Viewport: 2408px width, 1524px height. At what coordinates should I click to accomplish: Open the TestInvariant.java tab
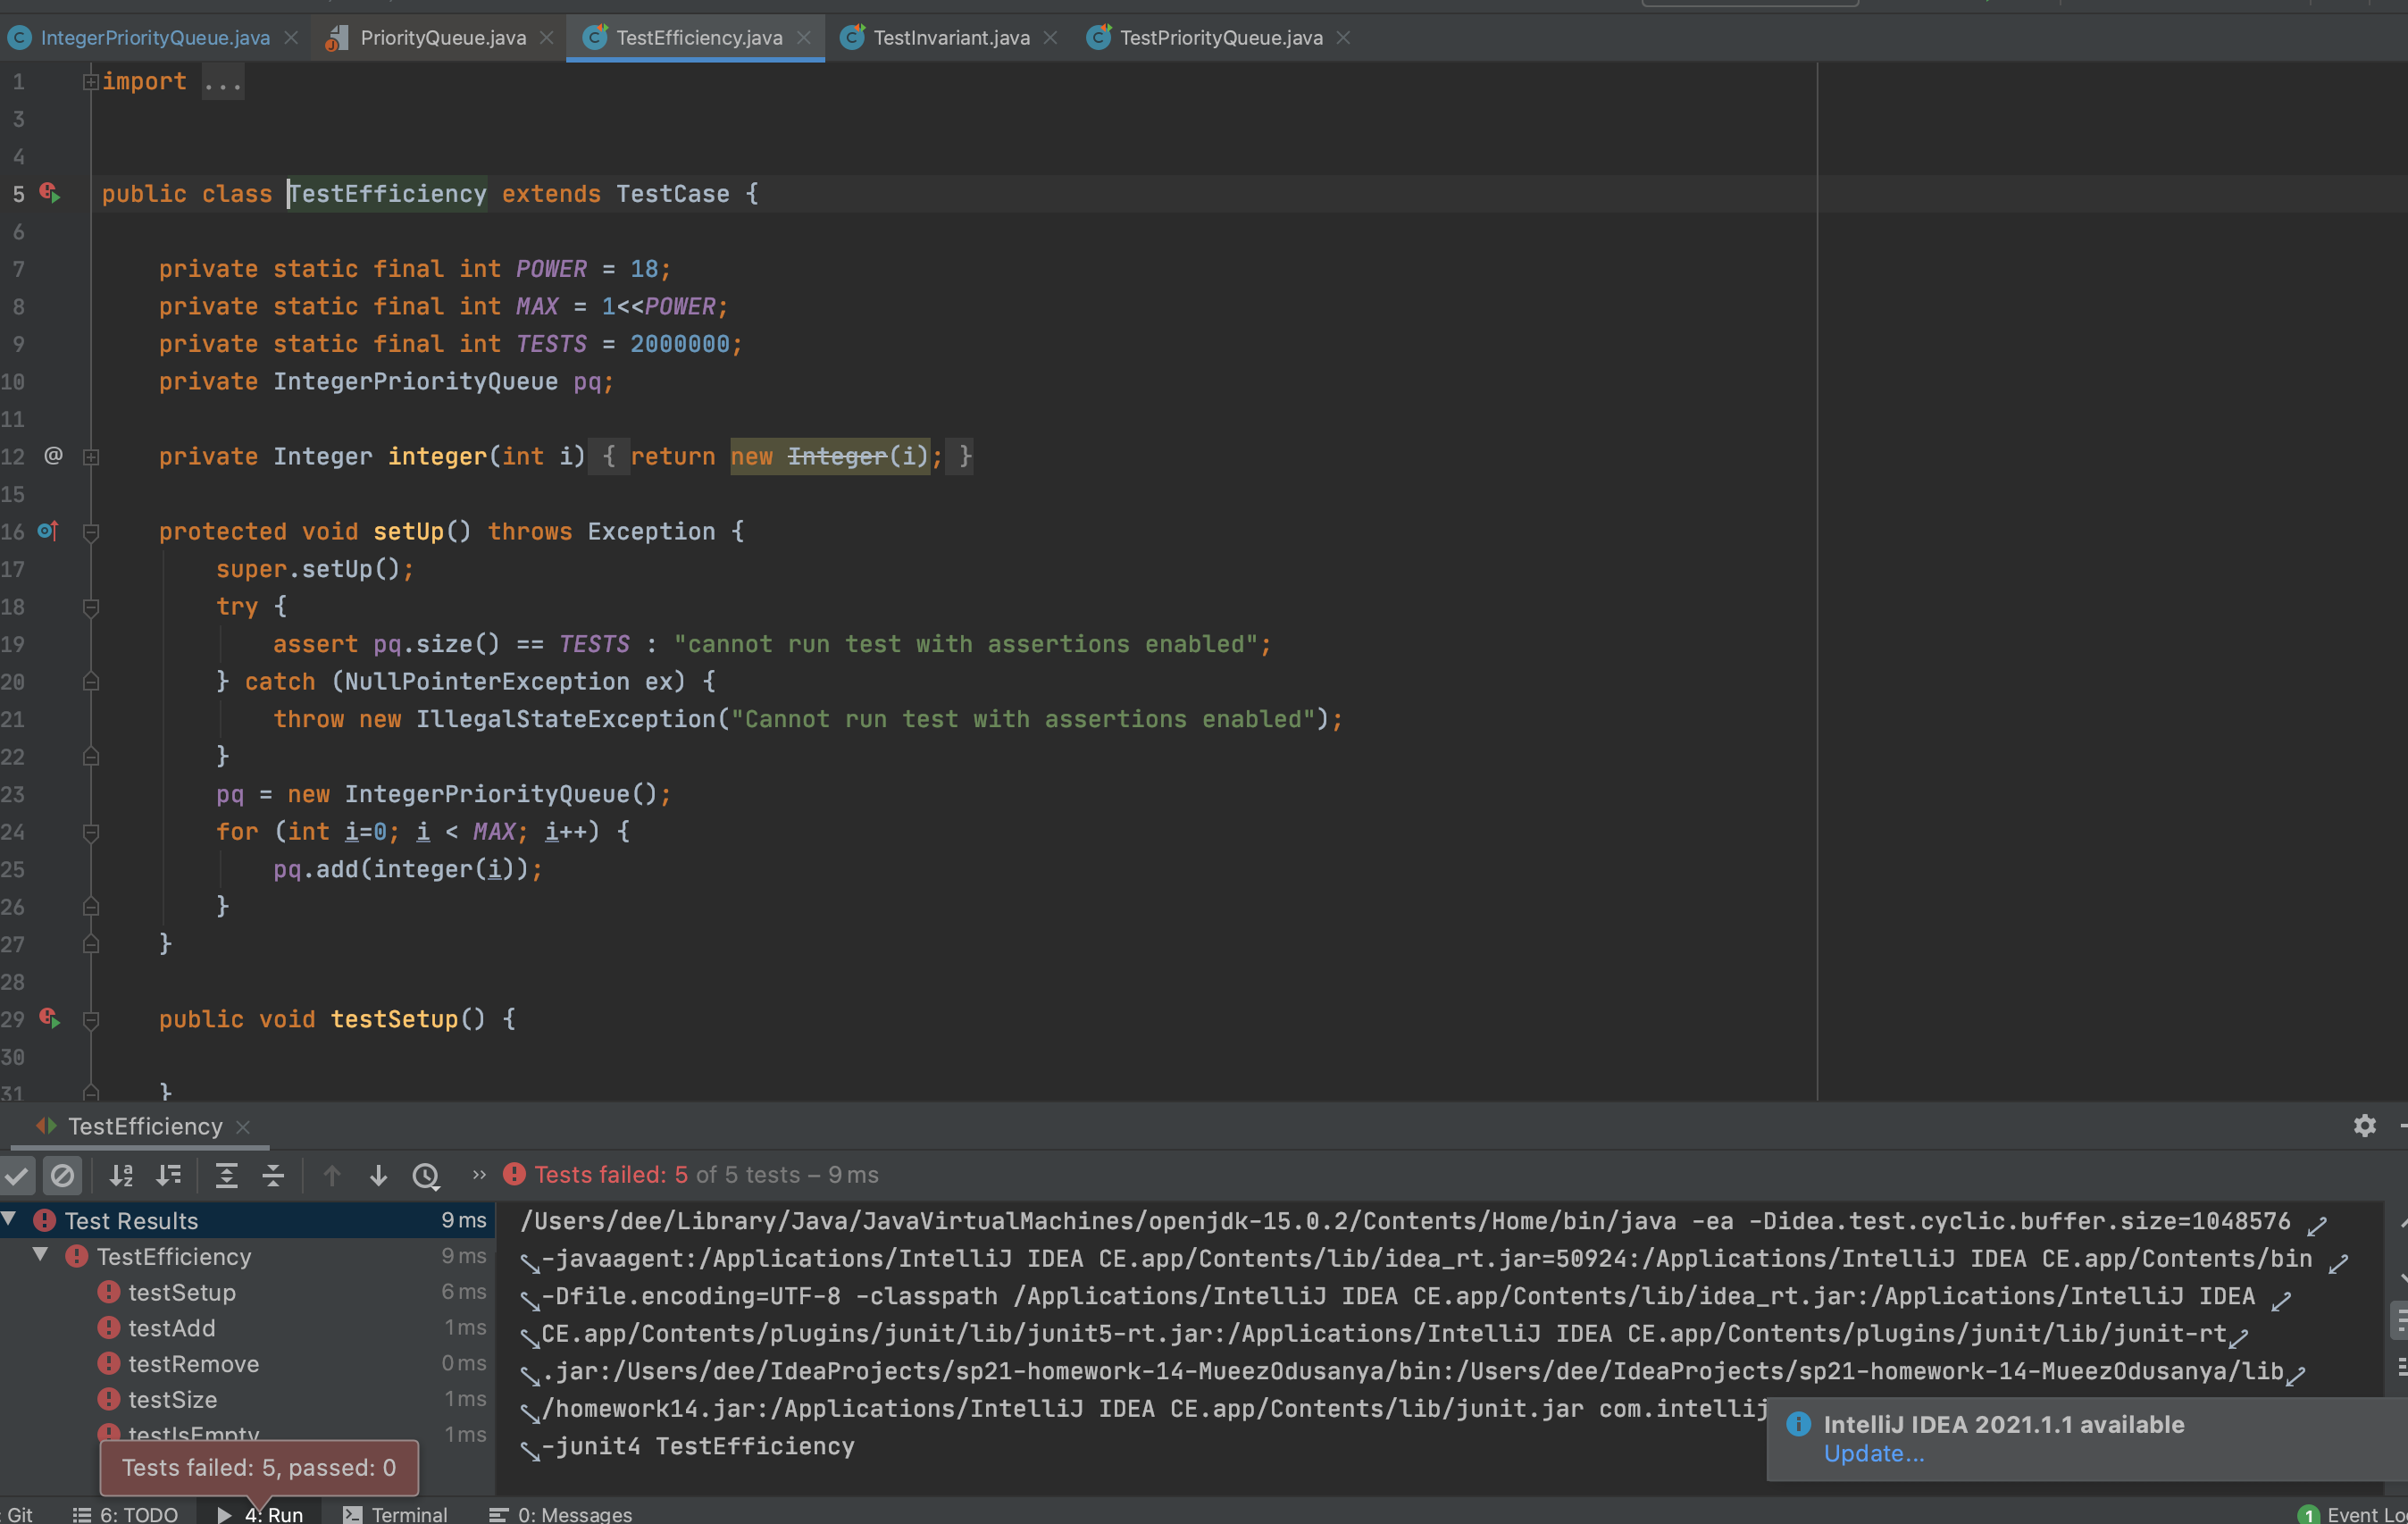(950, 38)
